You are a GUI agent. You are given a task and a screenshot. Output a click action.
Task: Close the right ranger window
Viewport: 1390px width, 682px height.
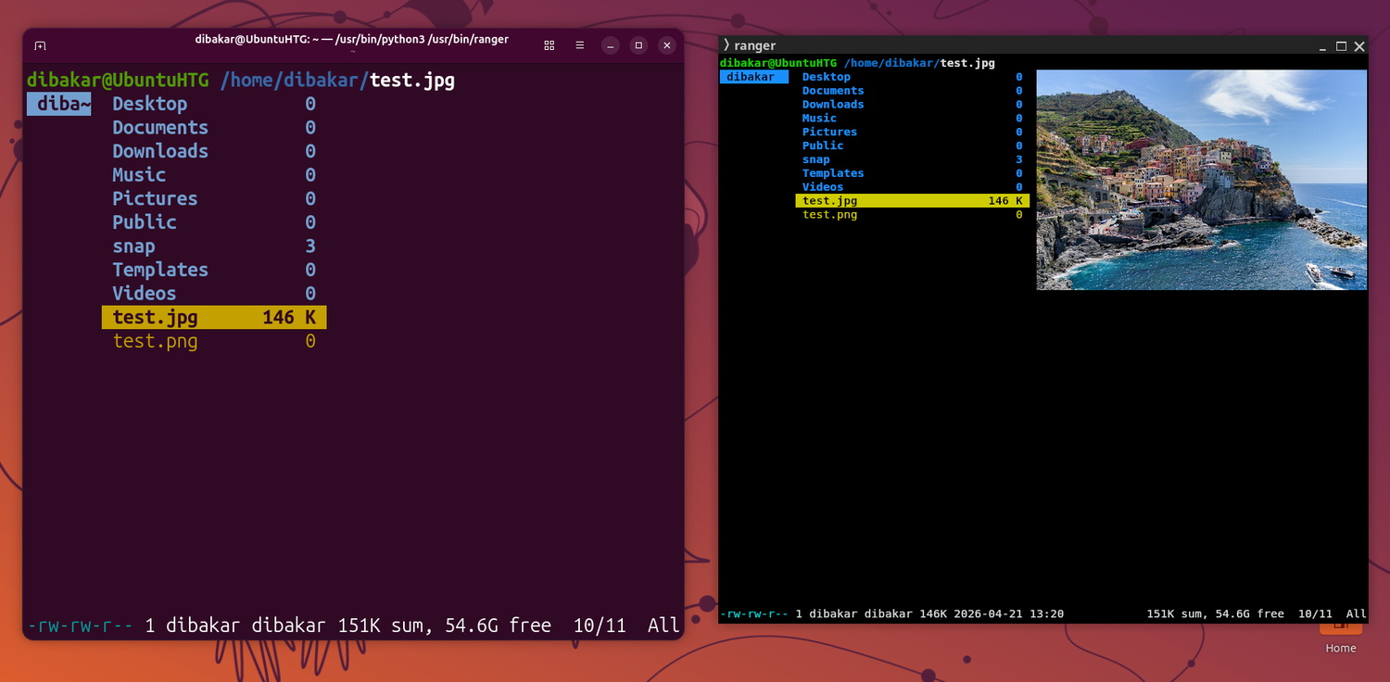(1359, 46)
